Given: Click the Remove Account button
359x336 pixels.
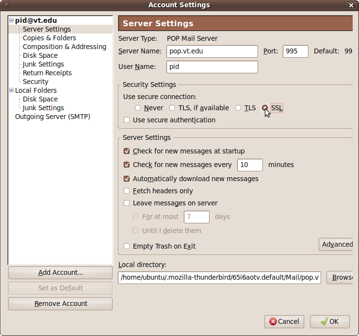Looking at the screenshot, I should coord(61,303).
